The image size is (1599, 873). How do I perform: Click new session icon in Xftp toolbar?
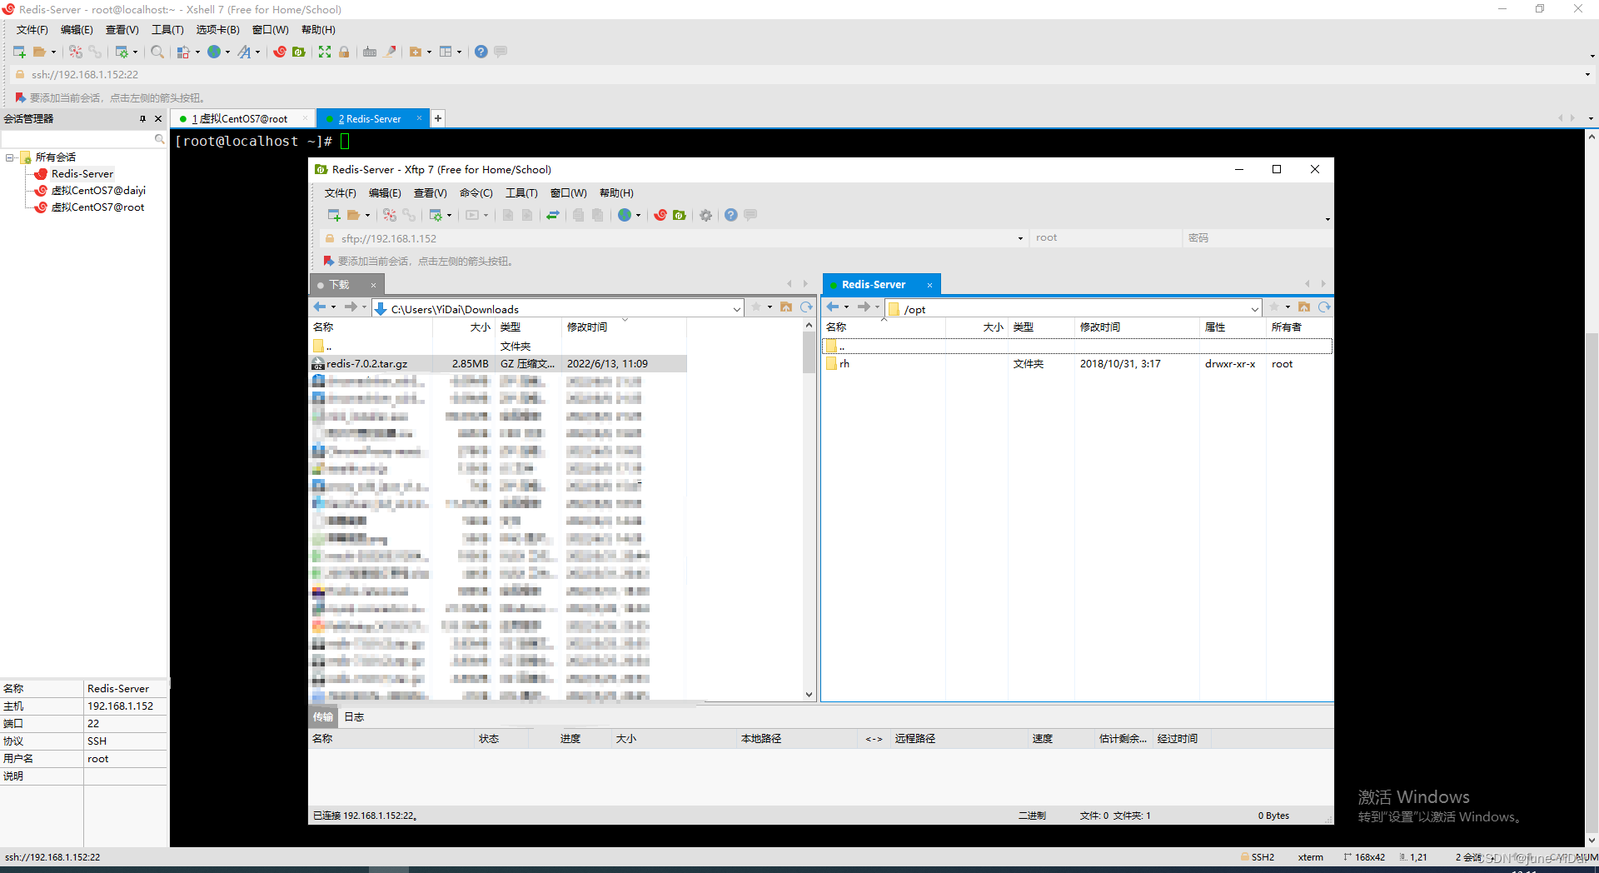pyautogui.click(x=334, y=215)
